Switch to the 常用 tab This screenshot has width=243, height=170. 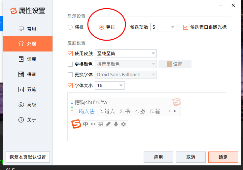coord(28,29)
